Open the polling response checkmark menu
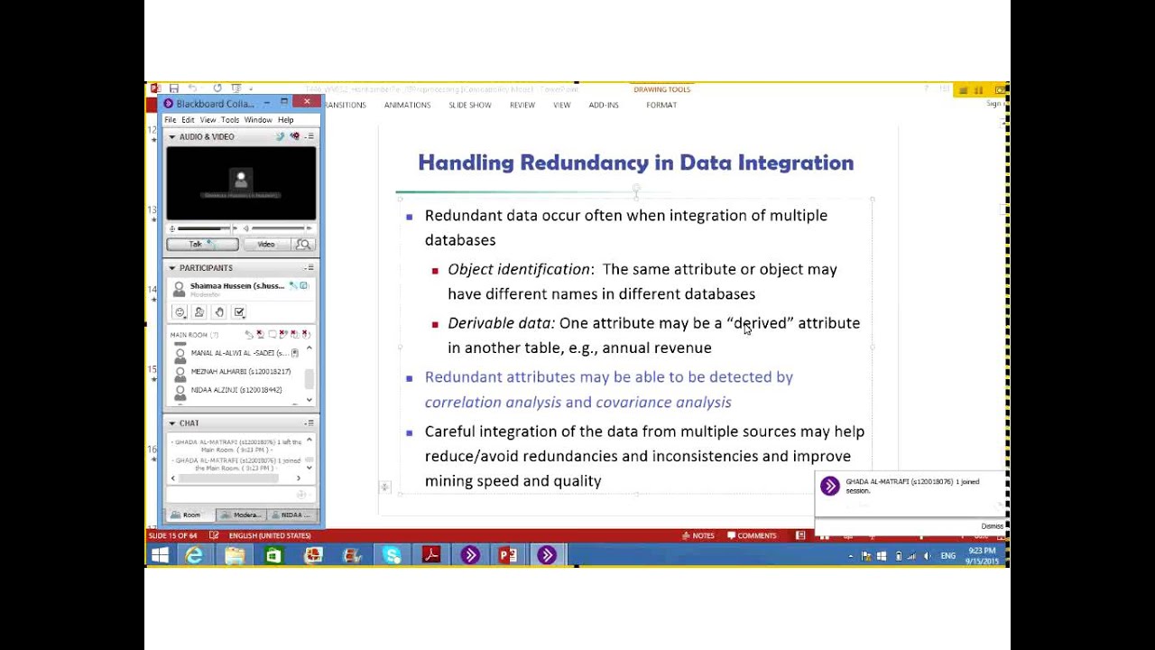This screenshot has width=1155, height=650. tap(239, 312)
